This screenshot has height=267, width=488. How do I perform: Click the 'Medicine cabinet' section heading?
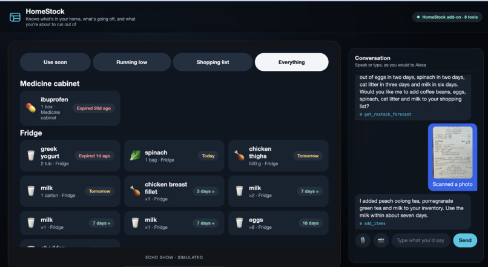coord(50,84)
